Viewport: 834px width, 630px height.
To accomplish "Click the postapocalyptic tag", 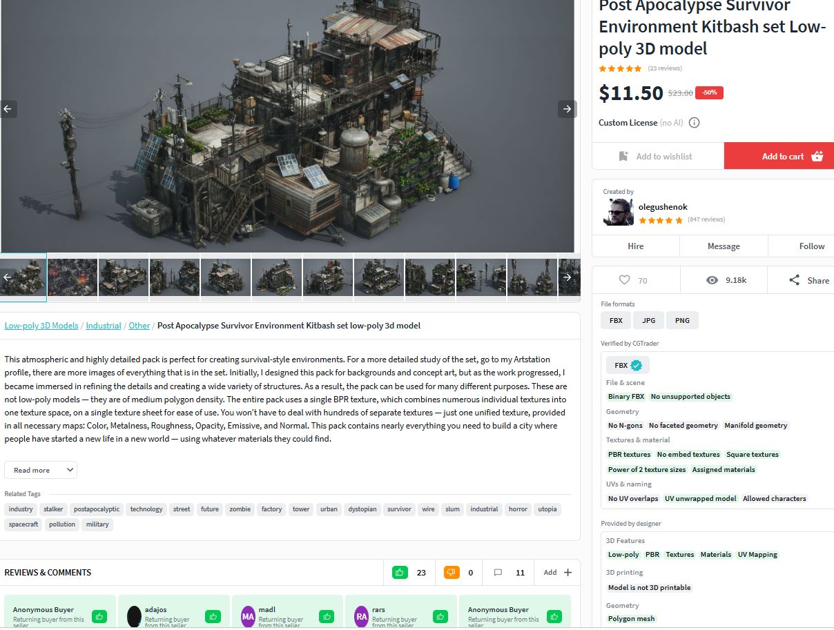I will (97, 509).
